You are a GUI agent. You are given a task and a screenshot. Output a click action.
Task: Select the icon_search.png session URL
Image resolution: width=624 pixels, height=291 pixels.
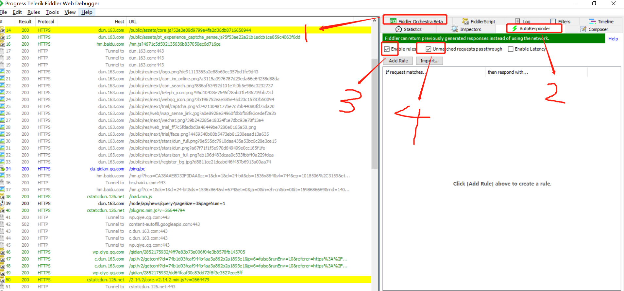pyautogui.click(x=201, y=86)
